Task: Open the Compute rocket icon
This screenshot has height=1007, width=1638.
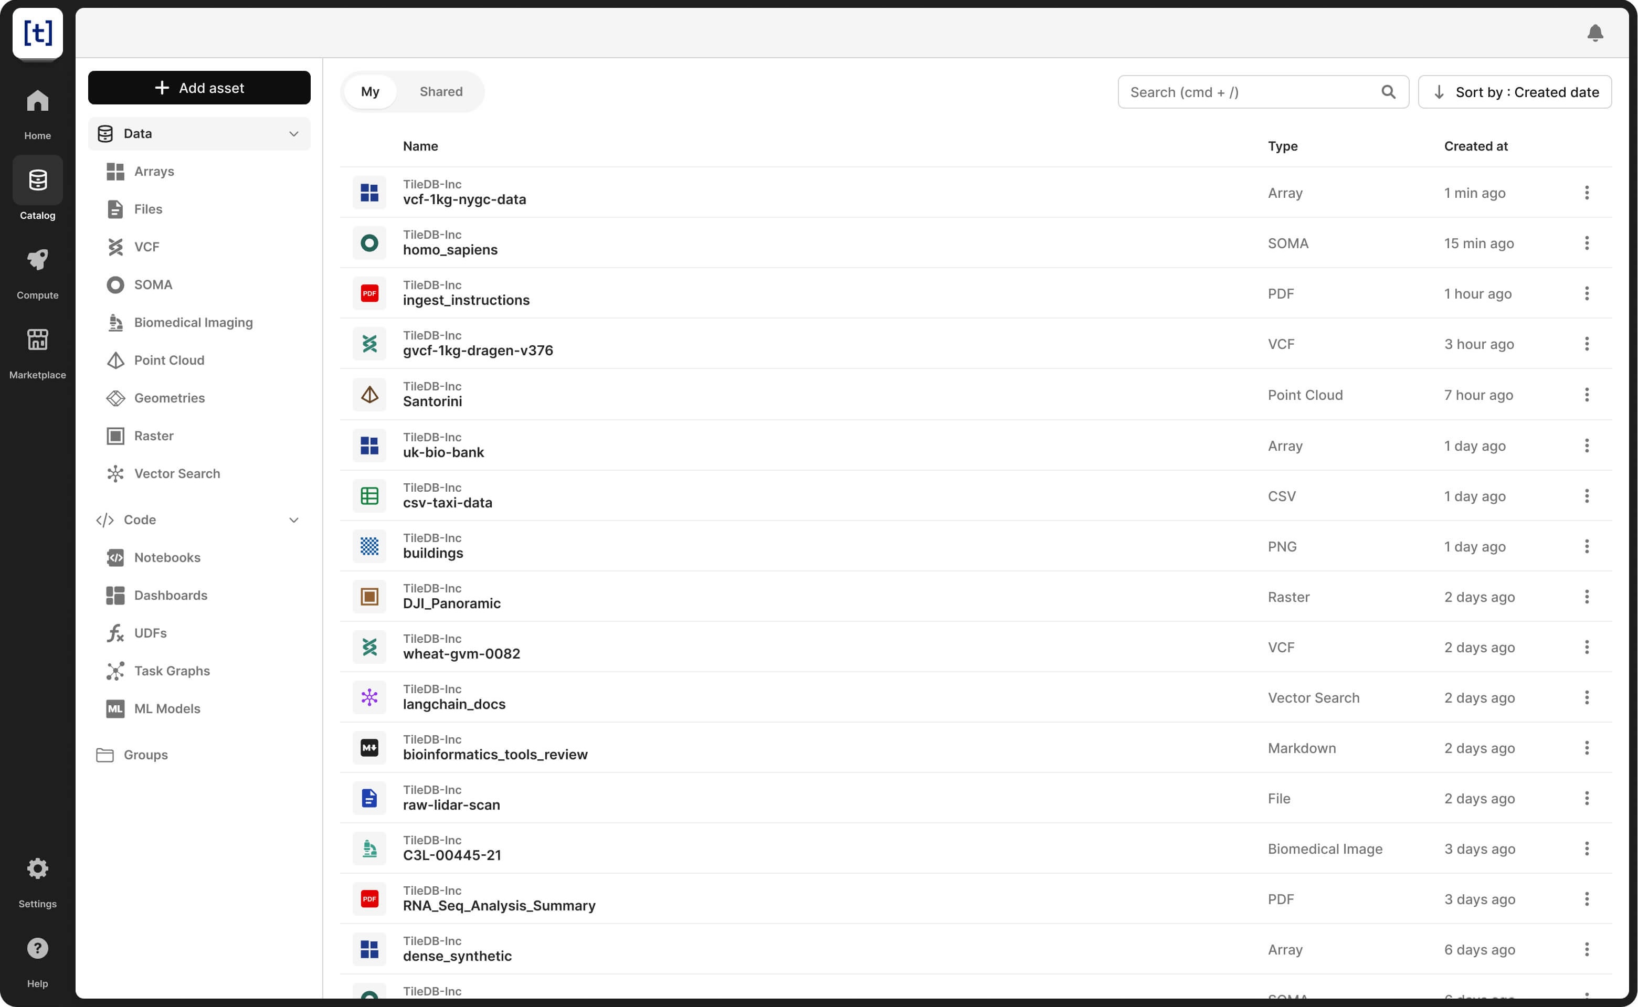Action: coord(37,260)
